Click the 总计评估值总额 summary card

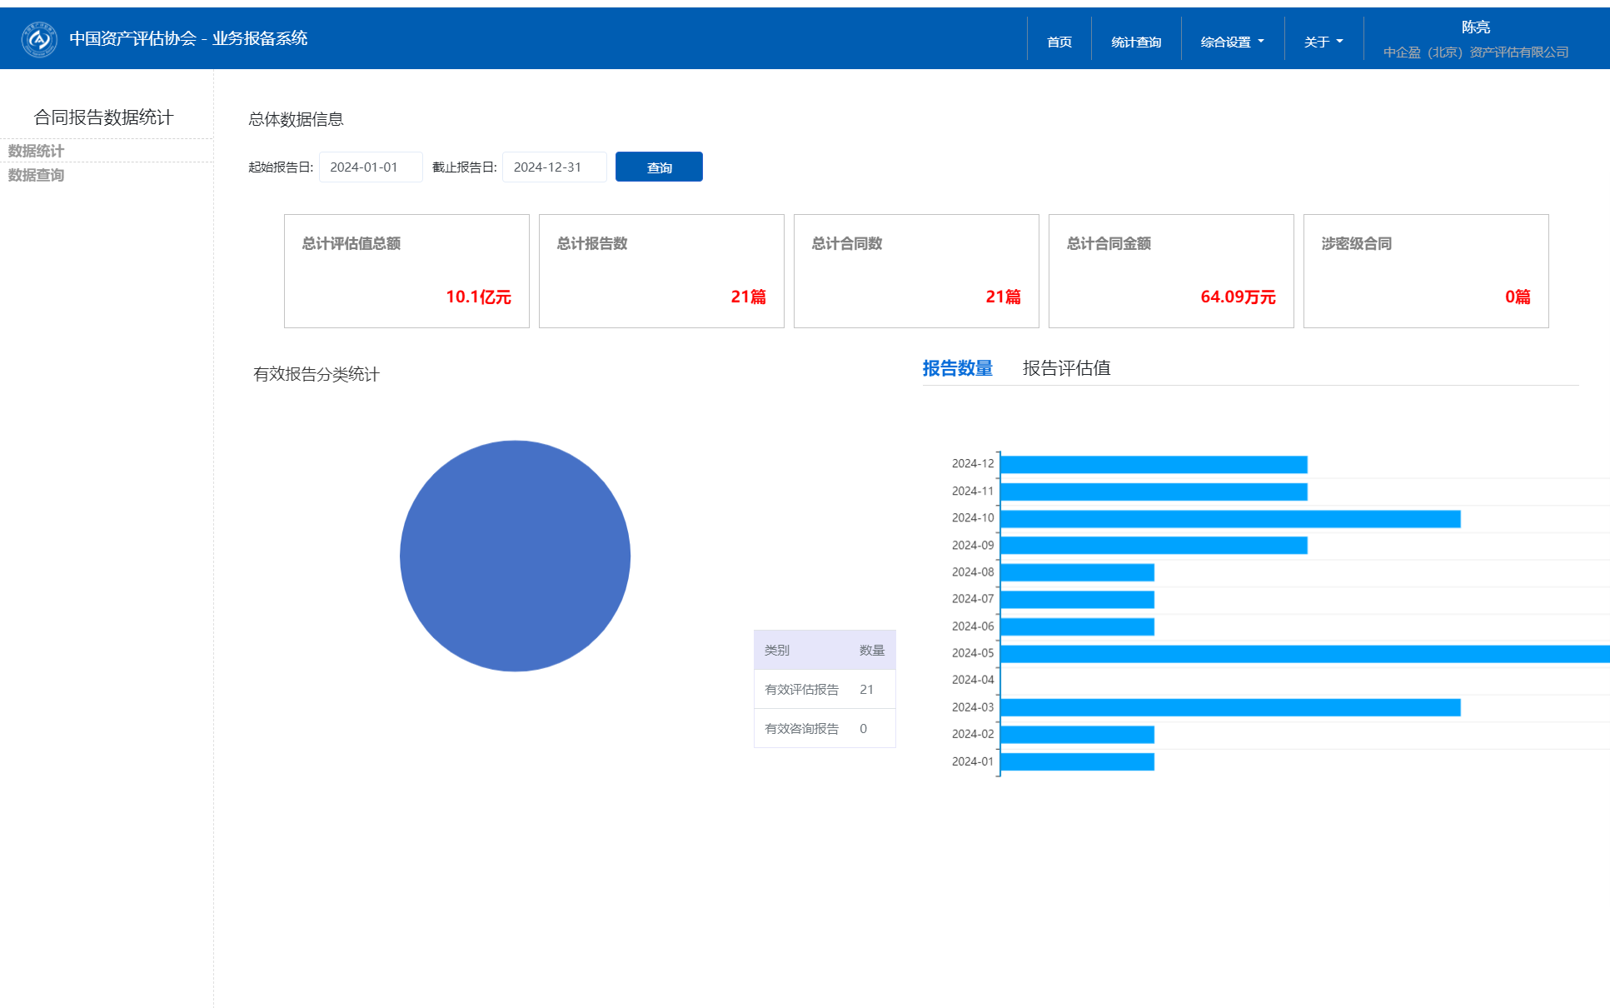406,271
